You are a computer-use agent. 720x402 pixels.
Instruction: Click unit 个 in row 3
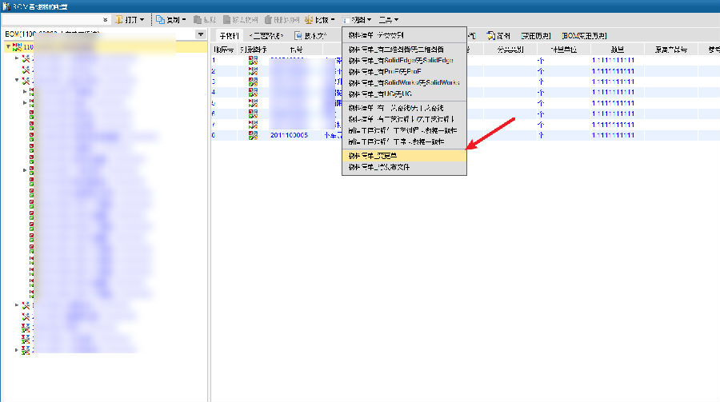(x=541, y=82)
